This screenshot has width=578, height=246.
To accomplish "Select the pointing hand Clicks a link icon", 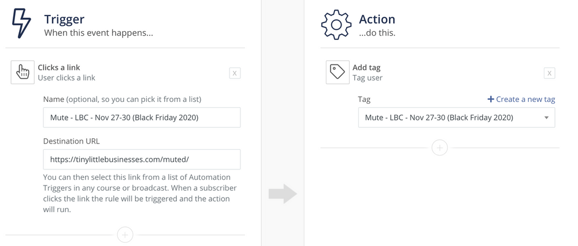I will click(23, 73).
